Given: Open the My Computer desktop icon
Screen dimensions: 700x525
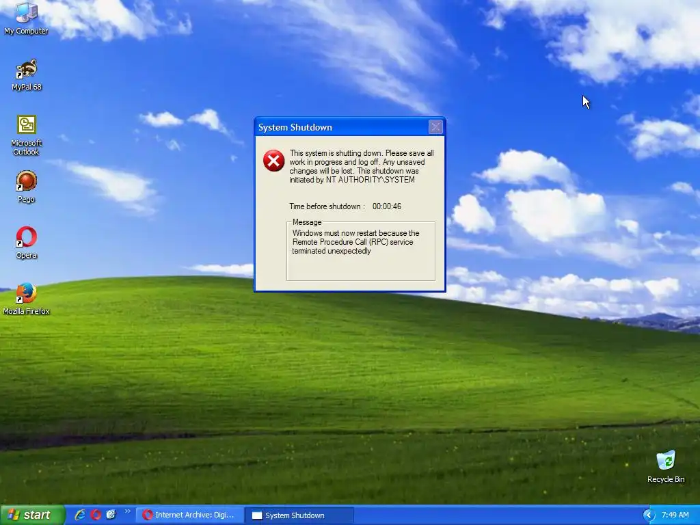Looking at the screenshot, I should coord(26,18).
